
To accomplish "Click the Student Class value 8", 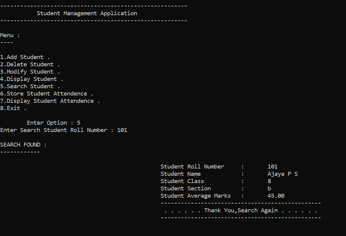I will (x=269, y=181).
